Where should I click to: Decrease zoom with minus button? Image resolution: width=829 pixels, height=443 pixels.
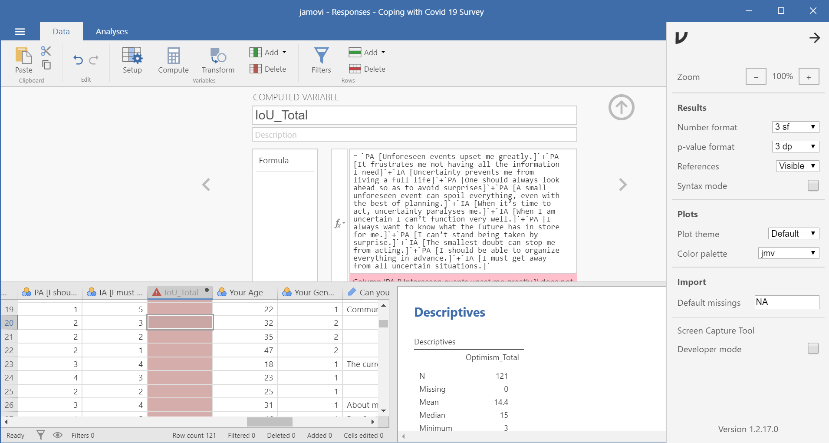click(756, 76)
